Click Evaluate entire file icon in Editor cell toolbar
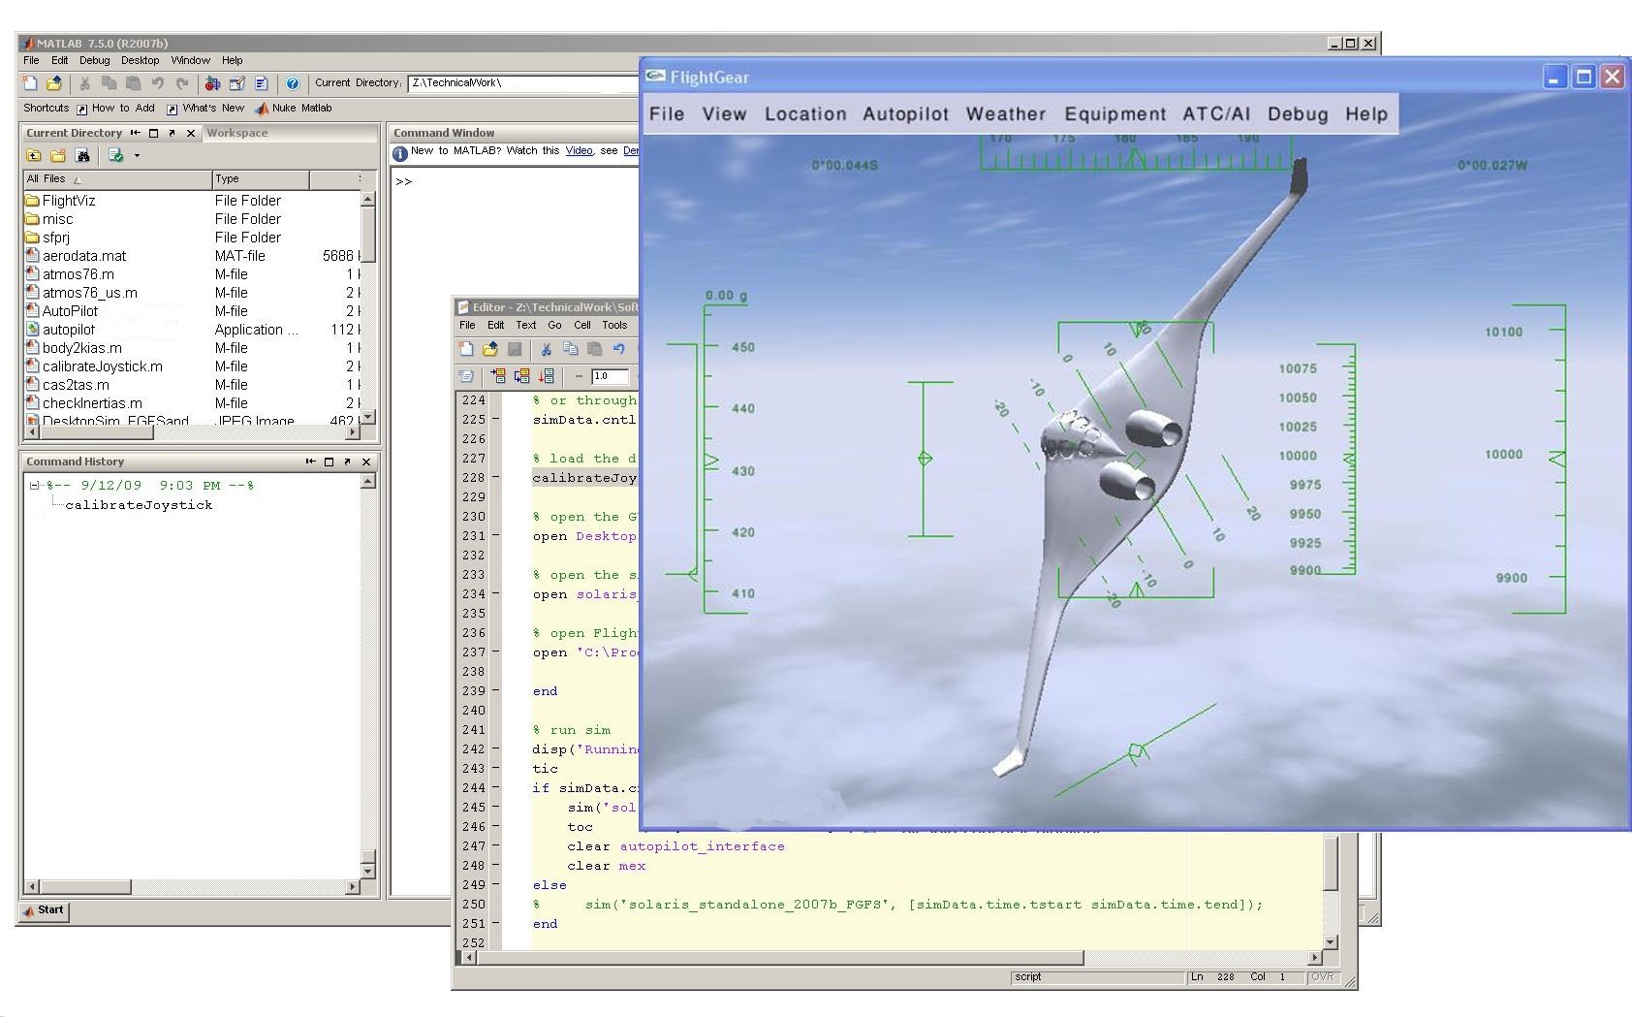 click(547, 376)
